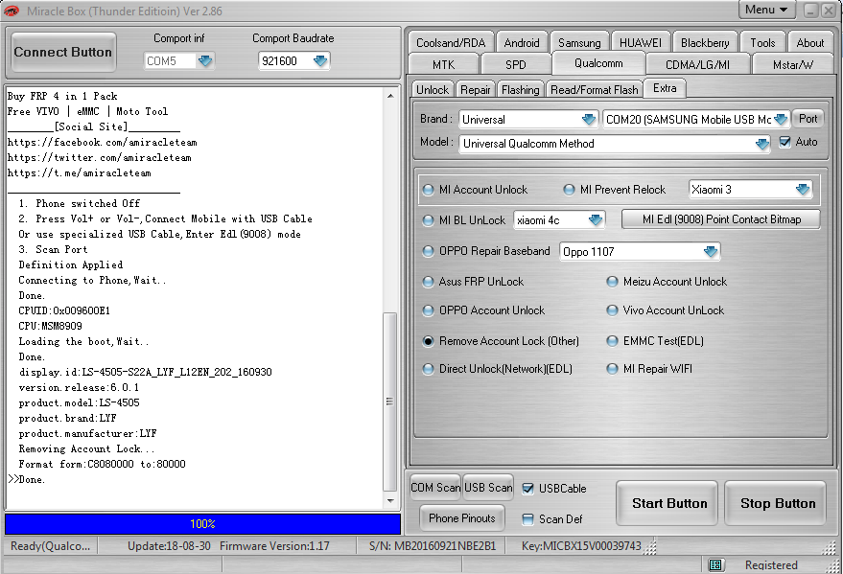Switch to the CDMA/LG/MI tab
The image size is (843, 574).
pyautogui.click(x=697, y=64)
